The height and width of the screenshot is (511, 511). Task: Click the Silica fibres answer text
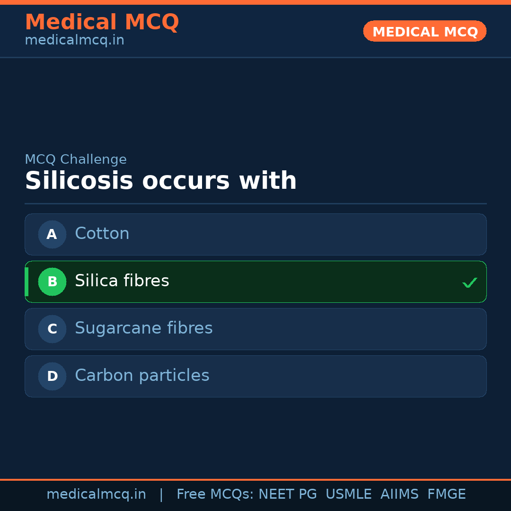click(x=122, y=281)
